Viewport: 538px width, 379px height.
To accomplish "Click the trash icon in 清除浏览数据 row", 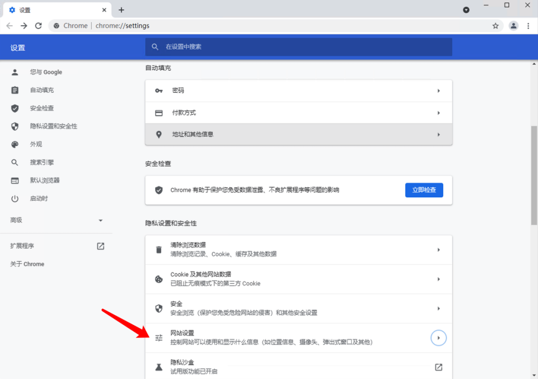I will [158, 250].
